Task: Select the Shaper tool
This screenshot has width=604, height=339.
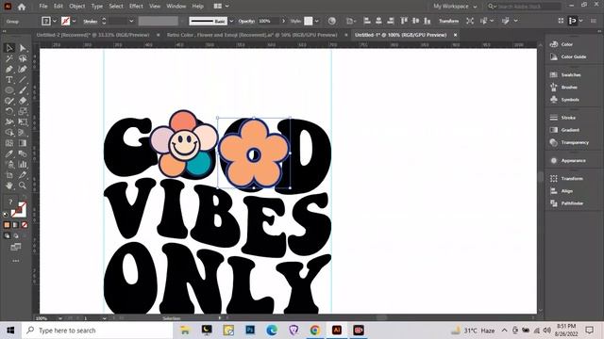Action: point(9,101)
